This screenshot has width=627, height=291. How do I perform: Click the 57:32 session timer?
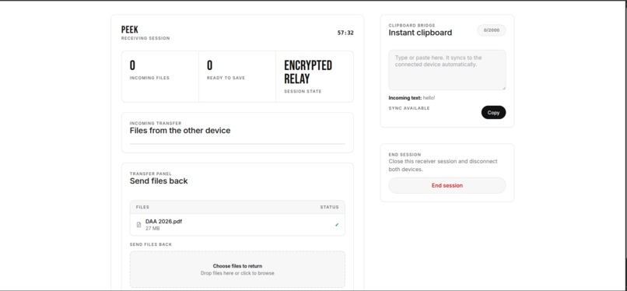click(x=345, y=33)
